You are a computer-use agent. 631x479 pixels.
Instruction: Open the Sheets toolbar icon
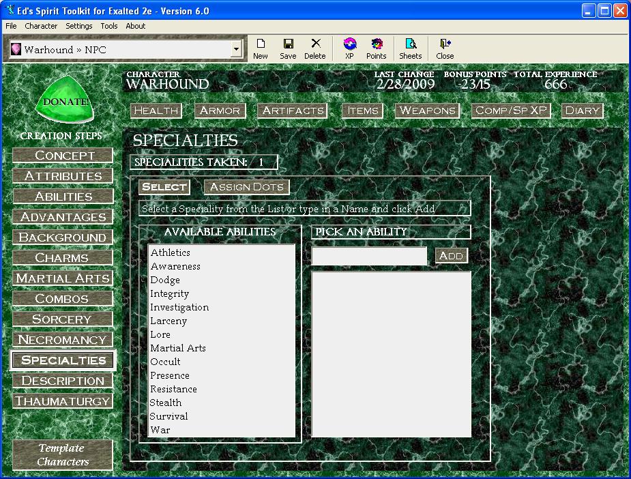pos(411,44)
